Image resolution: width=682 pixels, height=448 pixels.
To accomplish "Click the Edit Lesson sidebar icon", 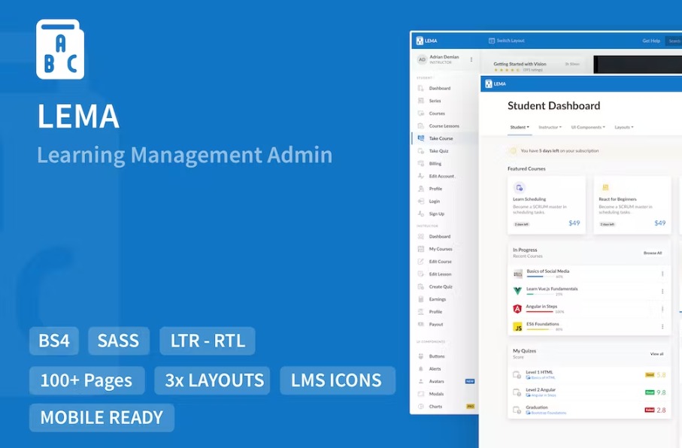I will (420, 274).
